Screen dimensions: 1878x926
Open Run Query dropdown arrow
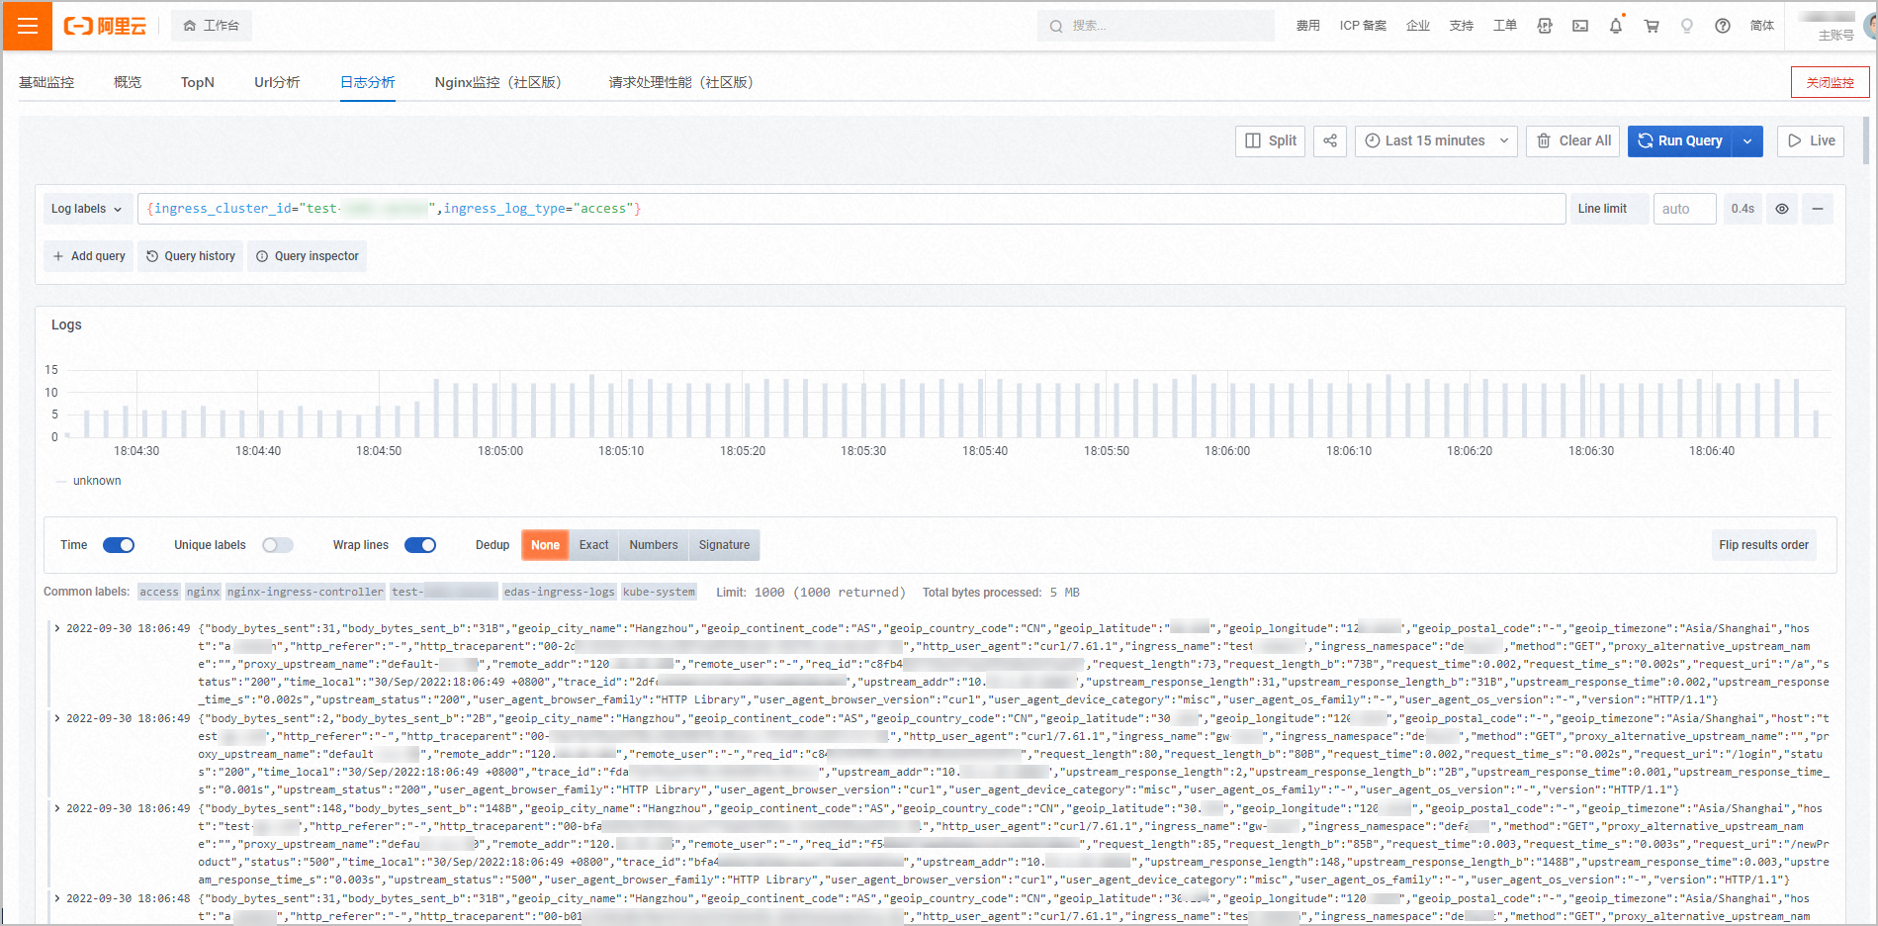(1748, 140)
